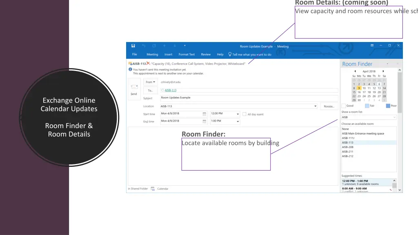Screen dimensions: 418x235
Task: Click the AISB-113 recipient link
Action: click(170, 90)
